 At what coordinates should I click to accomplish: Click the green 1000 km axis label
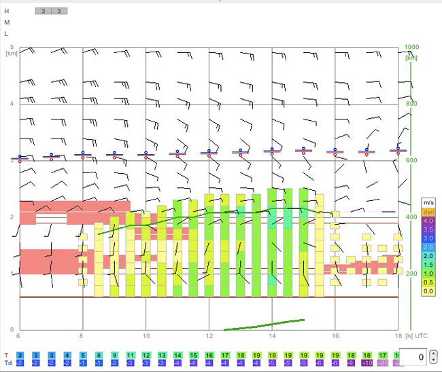pos(411,47)
